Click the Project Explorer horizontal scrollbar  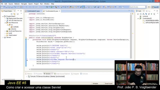tap(9, 79)
